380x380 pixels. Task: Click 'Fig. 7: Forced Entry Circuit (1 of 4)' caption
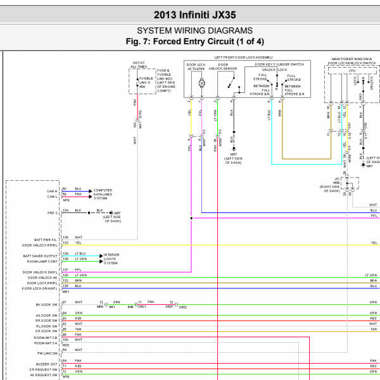(x=194, y=42)
